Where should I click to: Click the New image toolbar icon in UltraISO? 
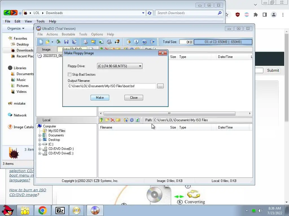point(41,42)
